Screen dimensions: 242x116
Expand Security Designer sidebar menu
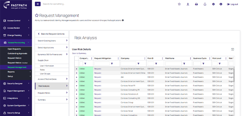tap(16, 84)
